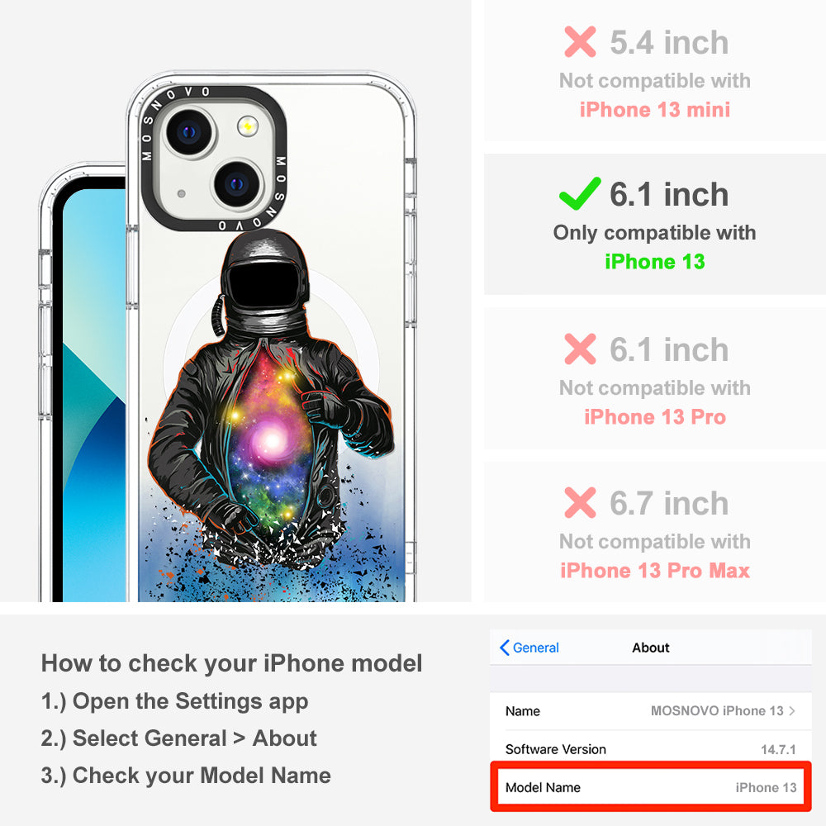Viewport: 826px width, 826px height.
Task: Click the green iPhone 13 compatible label
Action: 655,261
